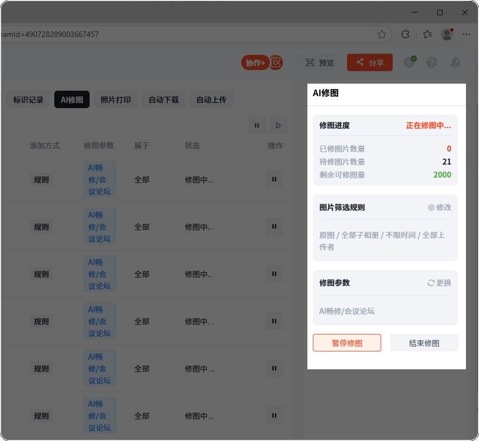479x441 pixels.
Task: Switch to the 标识记录 tab
Action: pos(28,100)
